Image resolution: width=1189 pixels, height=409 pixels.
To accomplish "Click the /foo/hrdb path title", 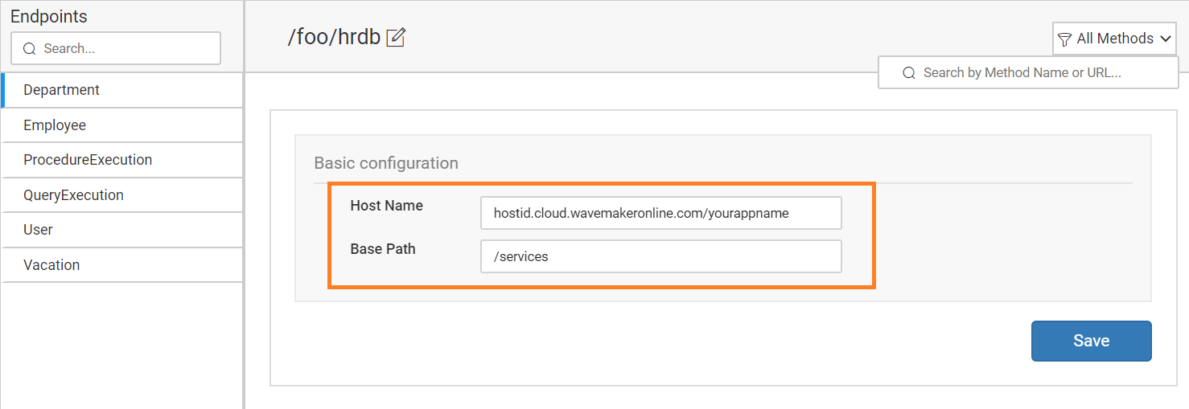I will pyautogui.click(x=334, y=38).
